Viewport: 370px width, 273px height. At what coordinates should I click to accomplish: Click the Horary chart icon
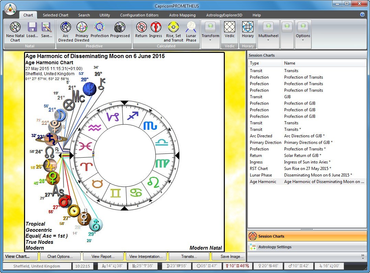pyautogui.click(x=248, y=27)
